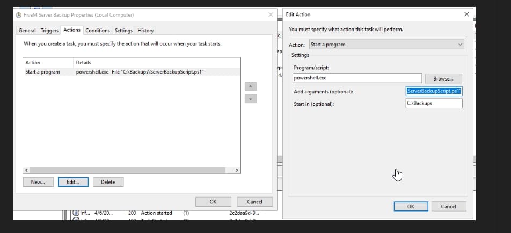Close the Edit Action dialog with X
Screen dimensions: 511x233
coord(466,14)
